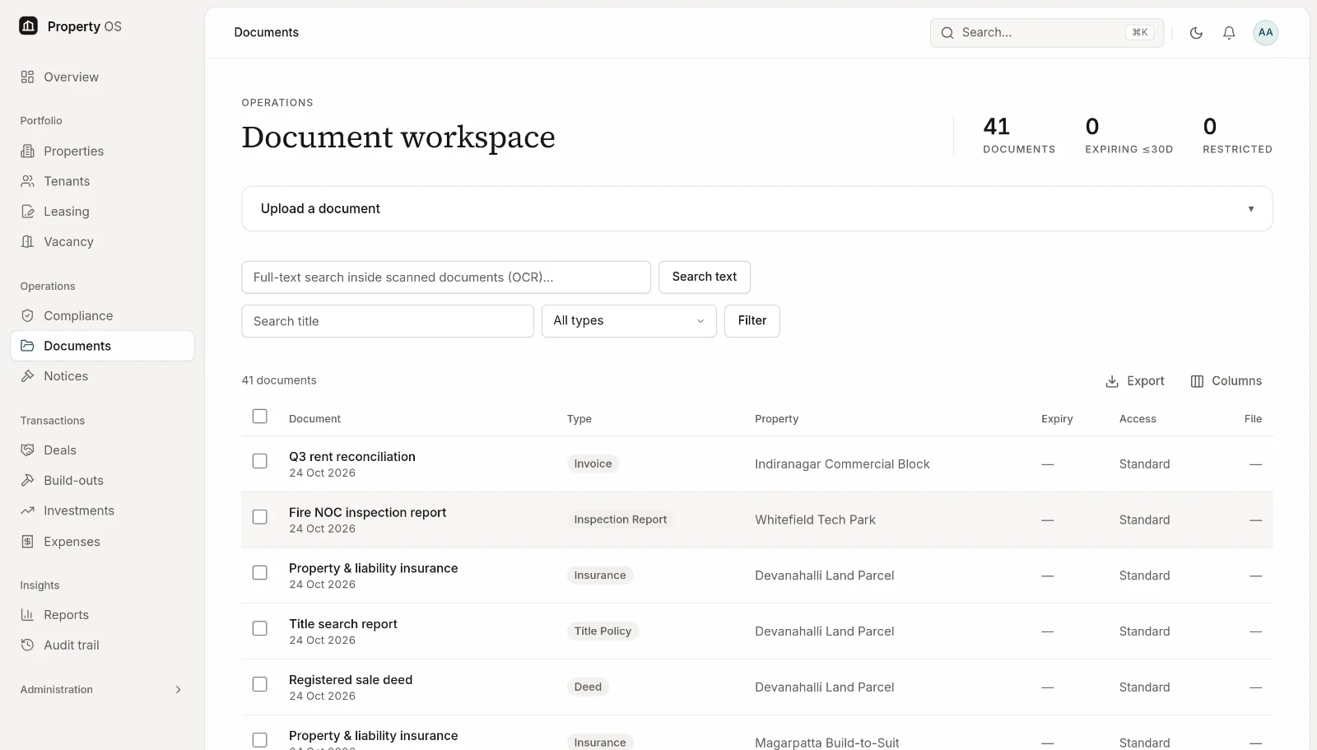
Task: Go to the Documents sidebar item
Action: [102, 346]
